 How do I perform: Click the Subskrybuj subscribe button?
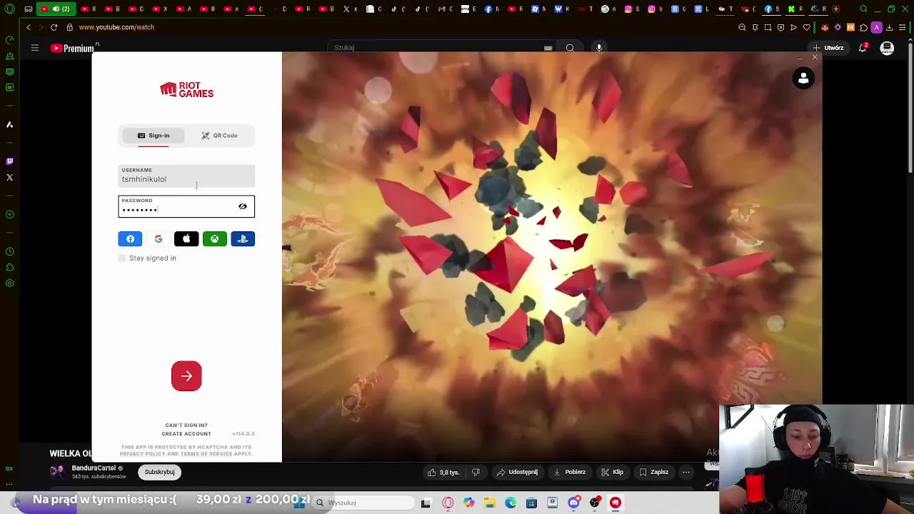pyautogui.click(x=159, y=472)
